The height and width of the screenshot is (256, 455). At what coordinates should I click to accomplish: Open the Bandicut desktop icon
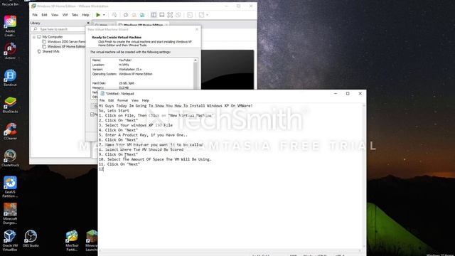point(10,78)
